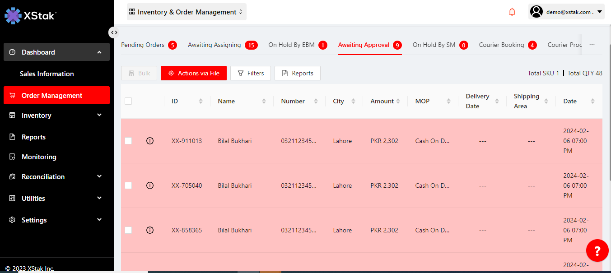Switch to the Courier Booking tab

pos(501,45)
